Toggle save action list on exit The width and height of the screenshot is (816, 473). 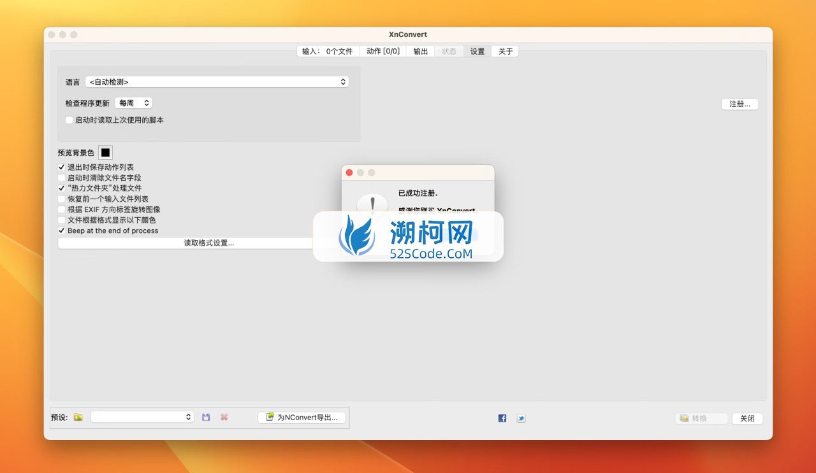pos(62,167)
